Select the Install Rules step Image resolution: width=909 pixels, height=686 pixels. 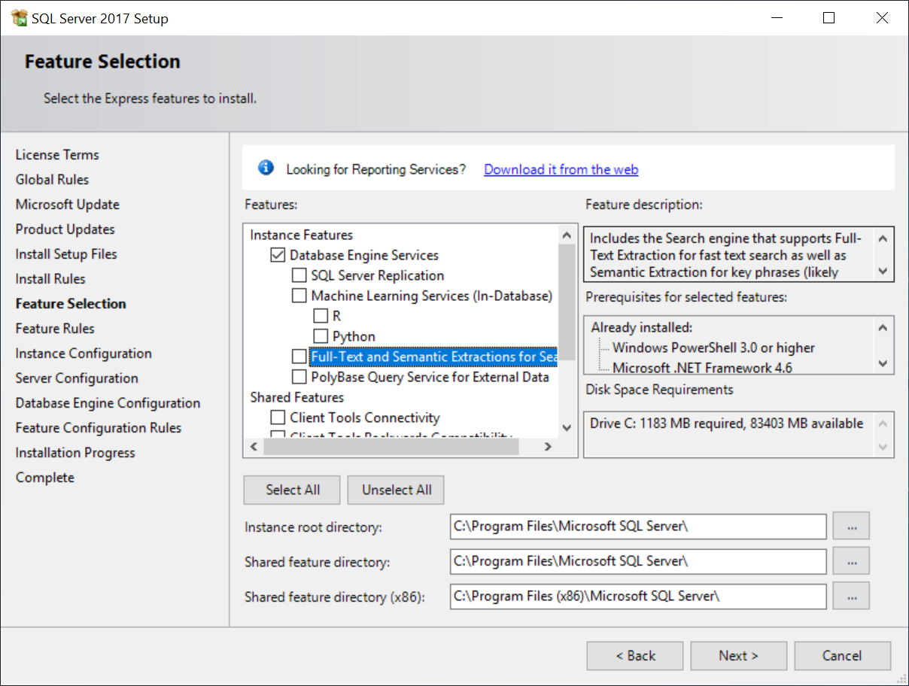pyautogui.click(x=50, y=279)
